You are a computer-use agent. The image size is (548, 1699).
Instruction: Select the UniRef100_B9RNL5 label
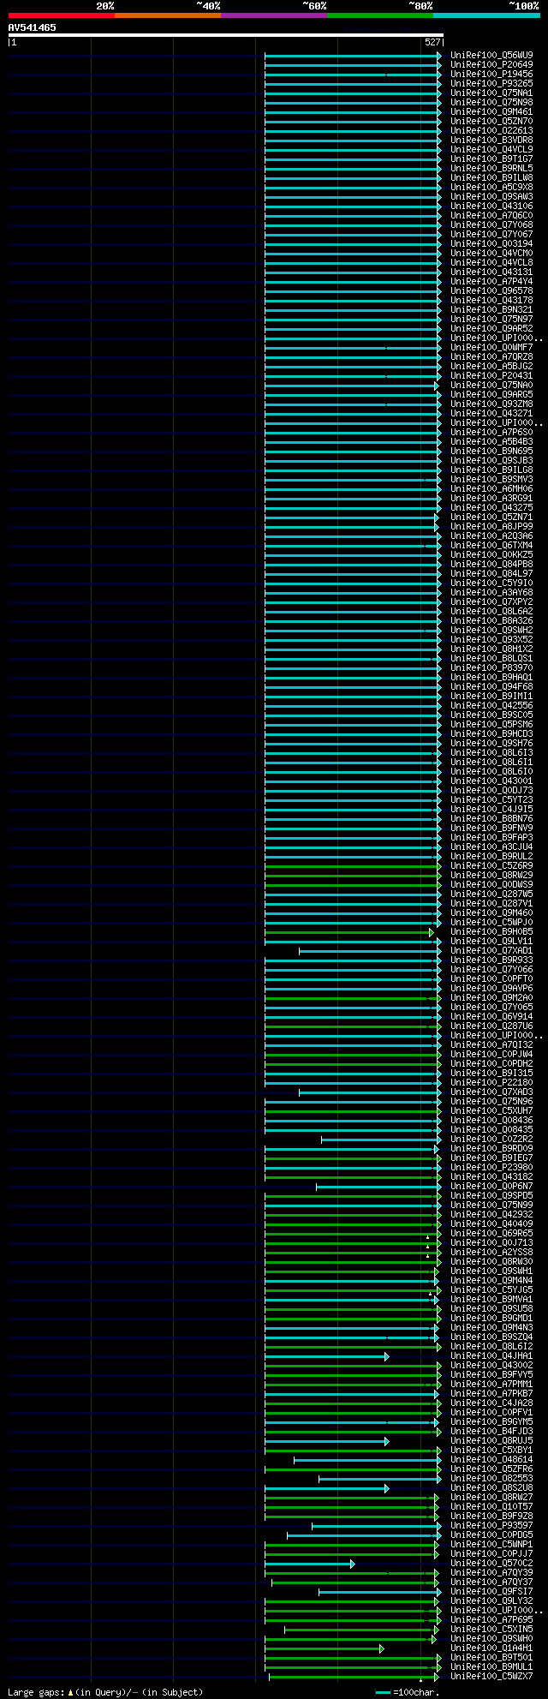491,168
